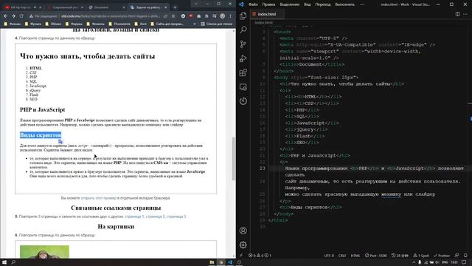Image resolution: width=472 pixels, height=266 pixels.
Task: Open the страница 1 link
Action: [134, 216]
